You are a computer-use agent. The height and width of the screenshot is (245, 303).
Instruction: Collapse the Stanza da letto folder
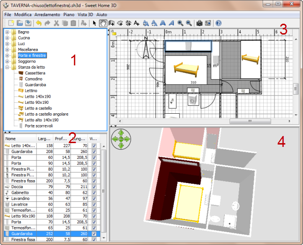[x=7, y=68]
